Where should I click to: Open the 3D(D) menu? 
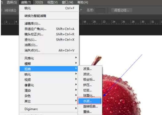(x=39, y=2)
